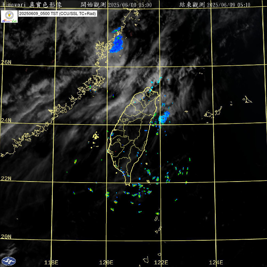Click the 20250609_0500 TST timestamp label
The height and width of the screenshot is (267, 267).
[x=57, y=14]
